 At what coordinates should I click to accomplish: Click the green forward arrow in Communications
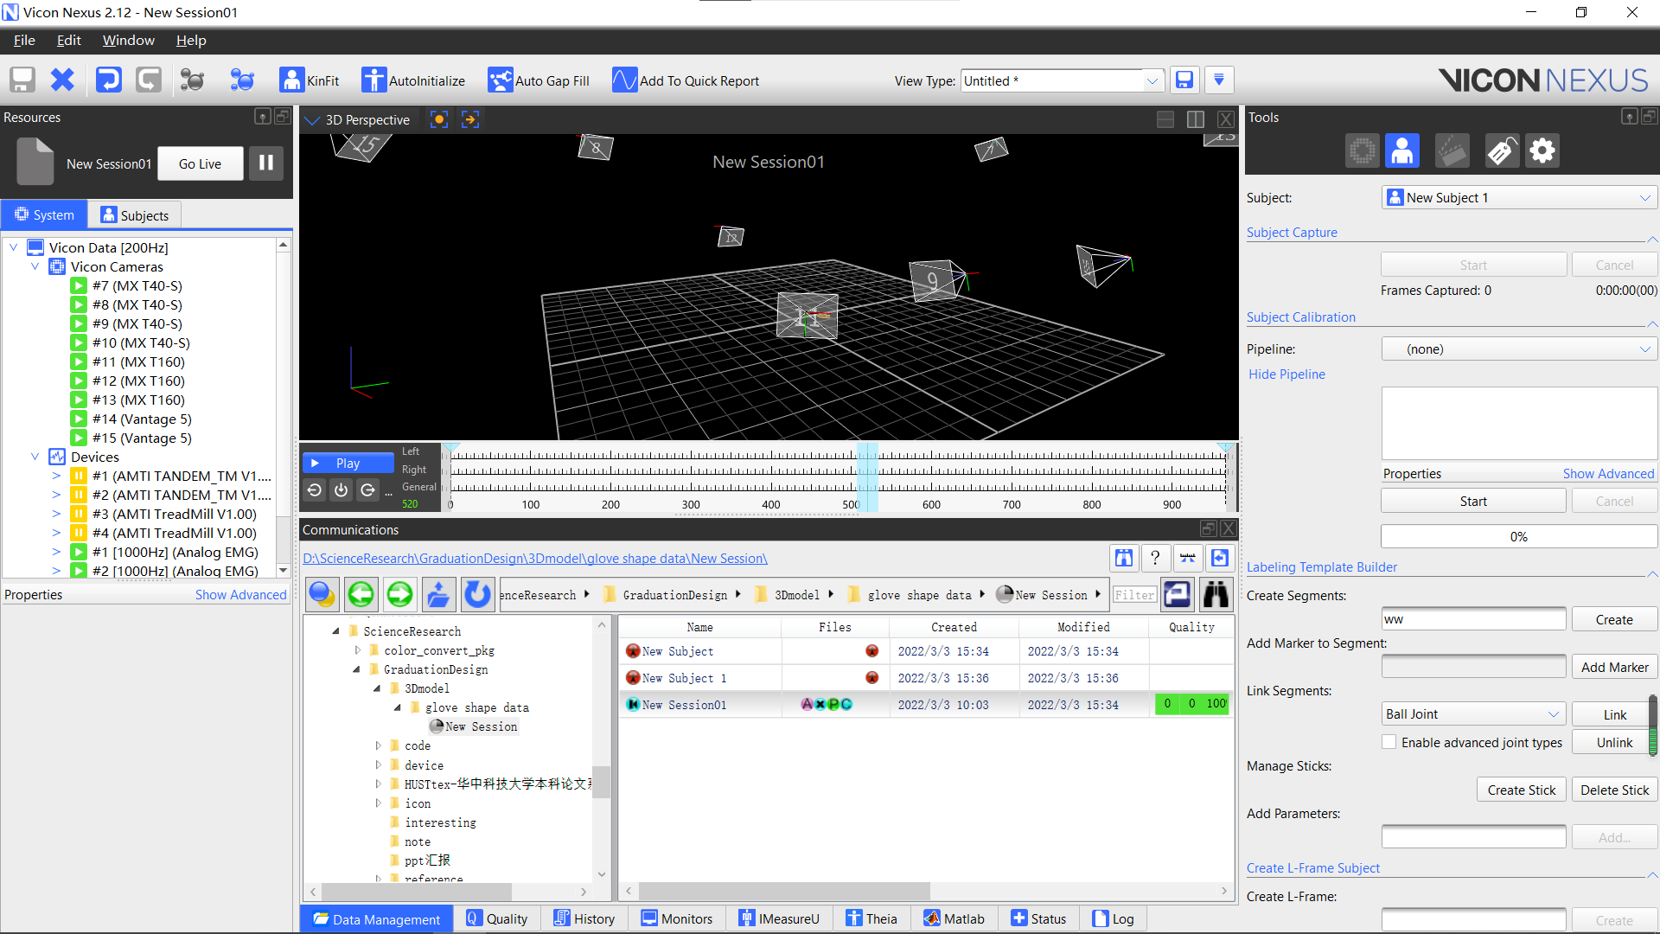click(399, 594)
